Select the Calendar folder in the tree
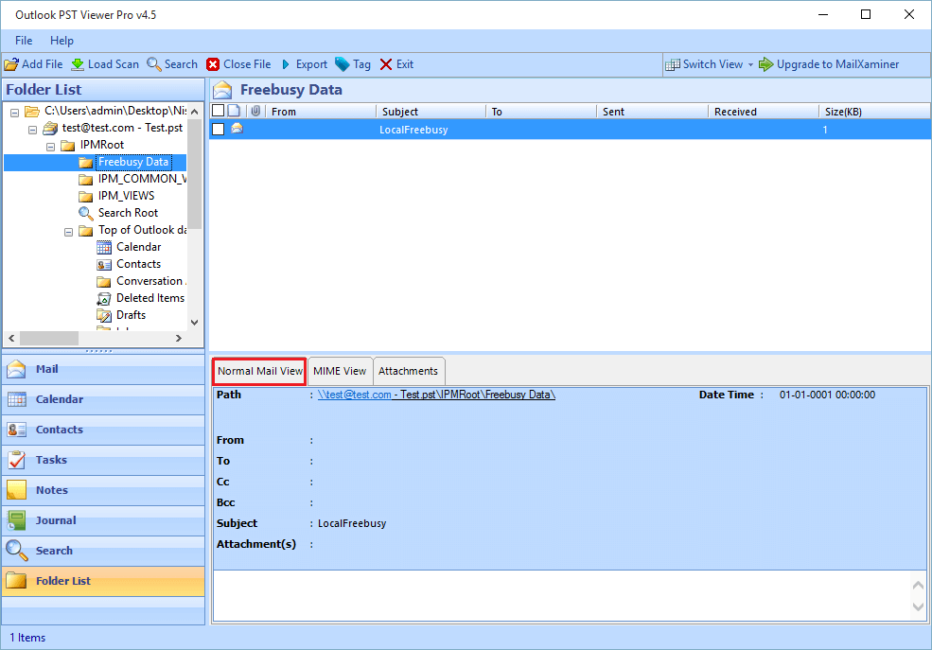The image size is (932, 650). (x=138, y=247)
